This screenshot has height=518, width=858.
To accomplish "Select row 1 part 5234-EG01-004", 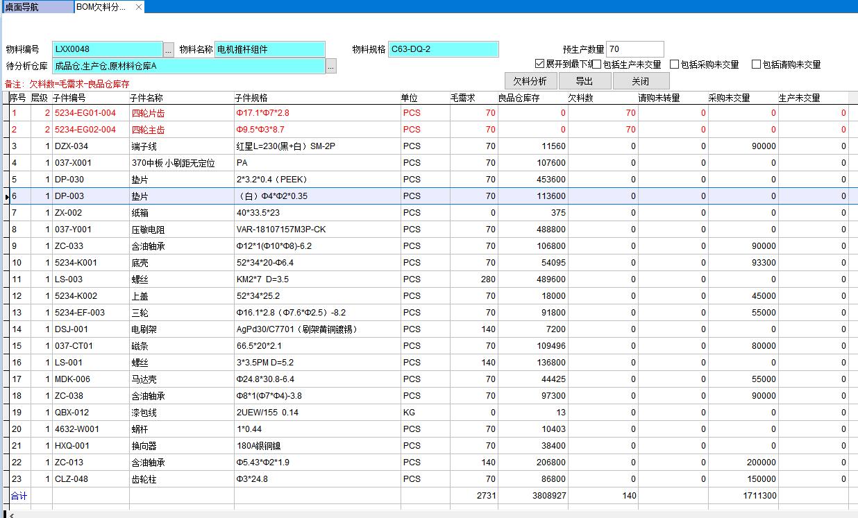I will tap(85, 113).
